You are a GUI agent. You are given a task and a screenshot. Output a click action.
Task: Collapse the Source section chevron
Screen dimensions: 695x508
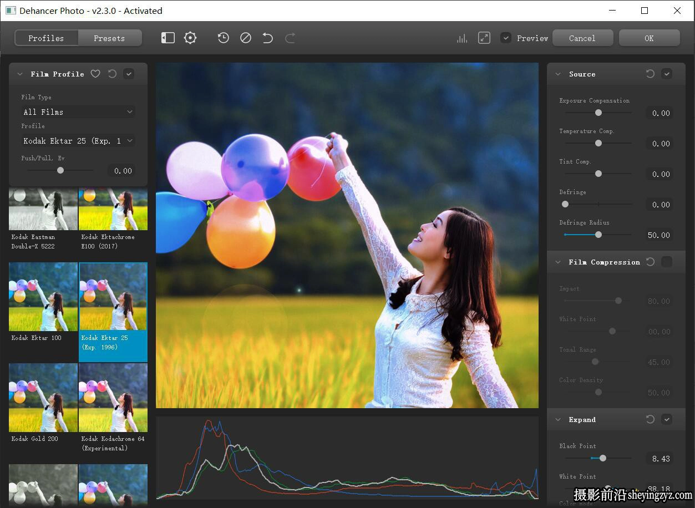pyautogui.click(x=558, y=74)
